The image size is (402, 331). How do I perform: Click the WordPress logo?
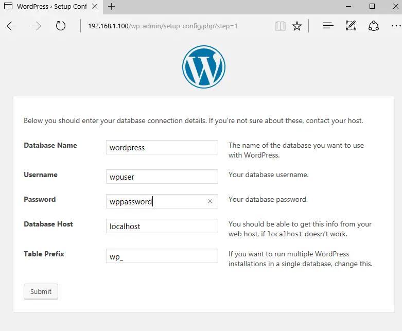pyautogui.click(x=203, y=67)
